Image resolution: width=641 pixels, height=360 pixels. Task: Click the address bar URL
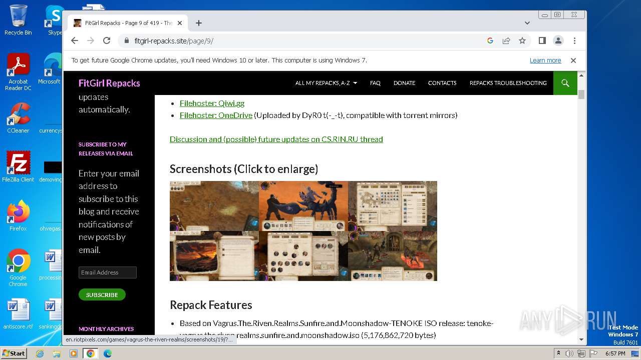pyautogui.click(x=174, y=41)
